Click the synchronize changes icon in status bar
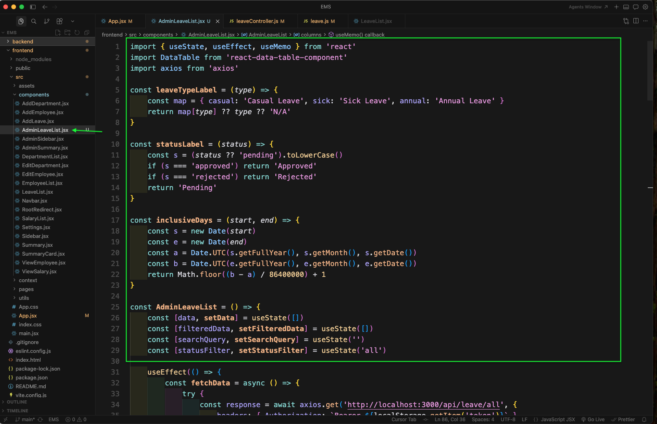This screenshot has height=424, width=657. 40,420
